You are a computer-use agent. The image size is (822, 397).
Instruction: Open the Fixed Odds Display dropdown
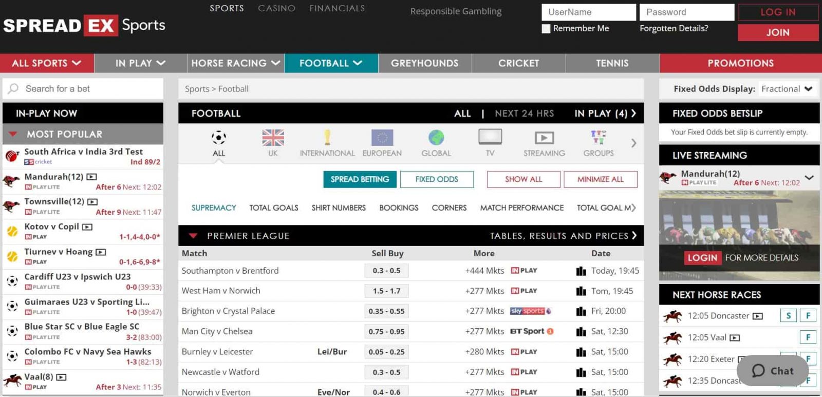(787, 89)
